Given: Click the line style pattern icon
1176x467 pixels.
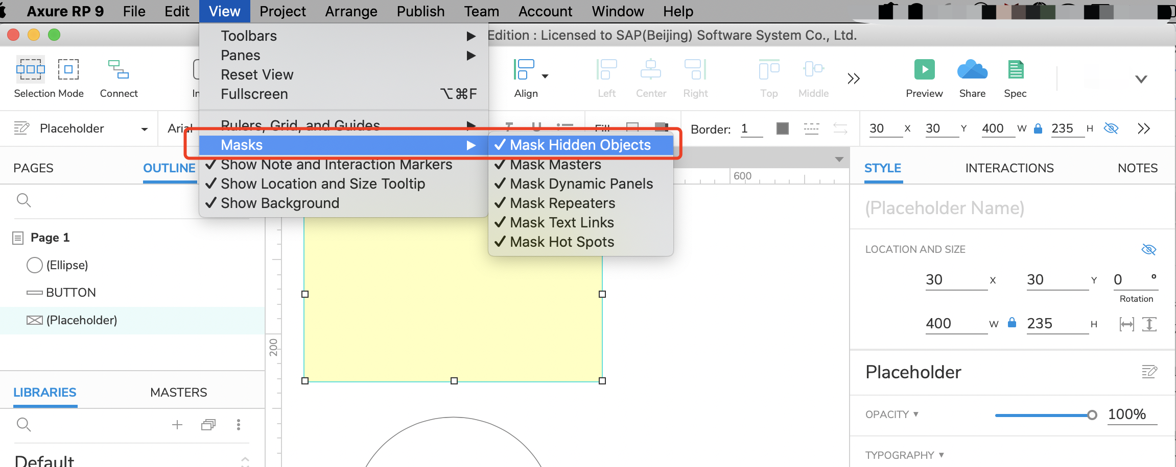Looking at the screenshot, I should coord(811,128).
